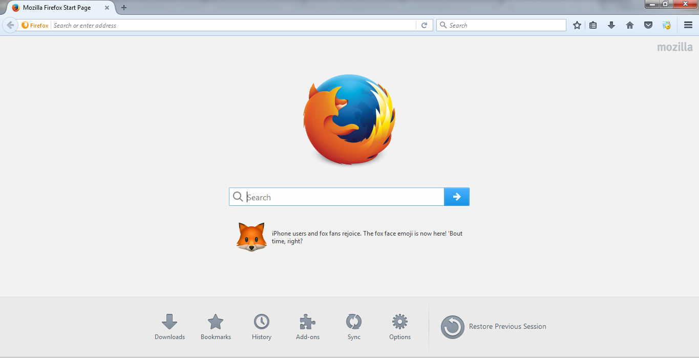Open Add-ons via the puzzle piece icon
699x358 pixels.
point(307,322)
